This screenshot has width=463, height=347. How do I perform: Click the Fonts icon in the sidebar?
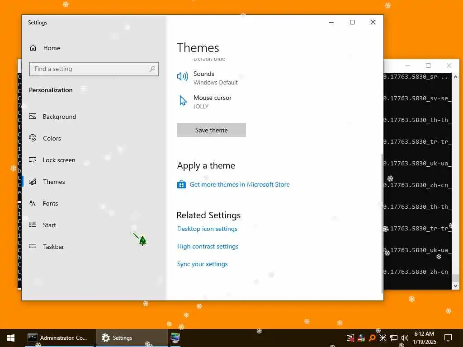pyautogui.click(x=33, y=203)
